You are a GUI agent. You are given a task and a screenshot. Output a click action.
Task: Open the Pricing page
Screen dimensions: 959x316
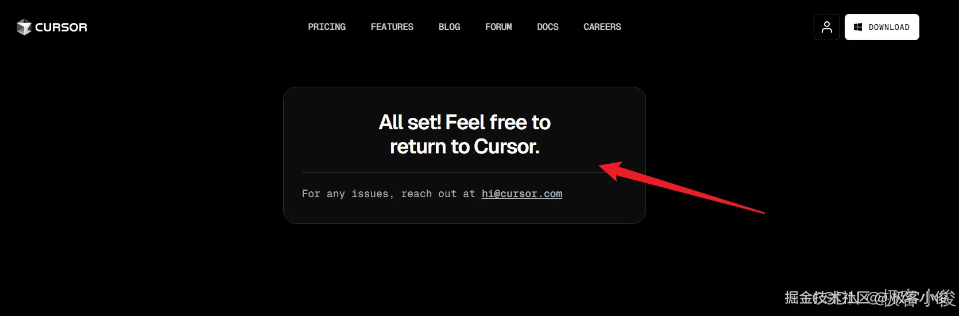(x=327, y=27)
